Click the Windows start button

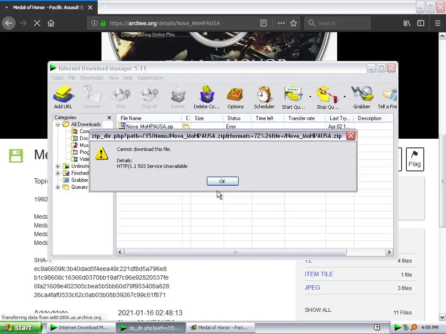(x=20, y=328)
